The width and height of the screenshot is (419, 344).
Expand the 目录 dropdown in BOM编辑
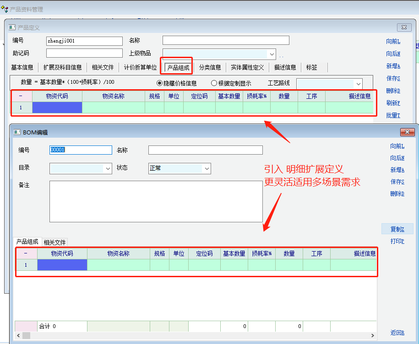coord(108,168)
